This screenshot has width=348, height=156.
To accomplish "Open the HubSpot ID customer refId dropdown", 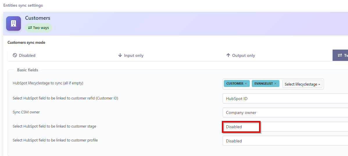I will pyautogui.click(x=285, y=99).
